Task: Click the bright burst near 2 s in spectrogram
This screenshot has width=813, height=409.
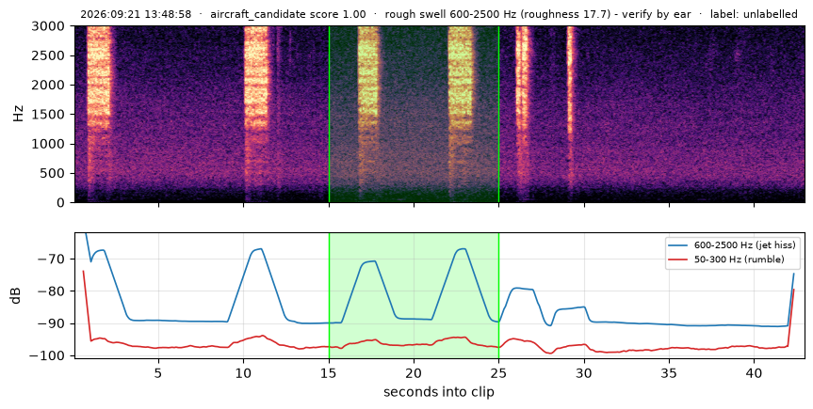Action: (99, 78)
